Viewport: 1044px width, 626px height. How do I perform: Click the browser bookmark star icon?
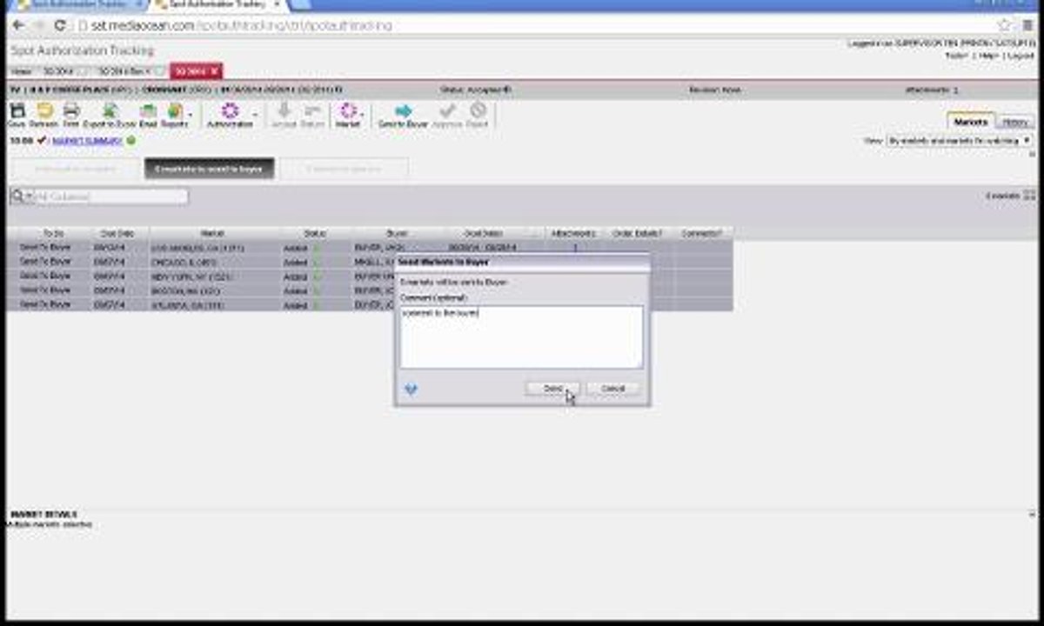pos(1004,25)
